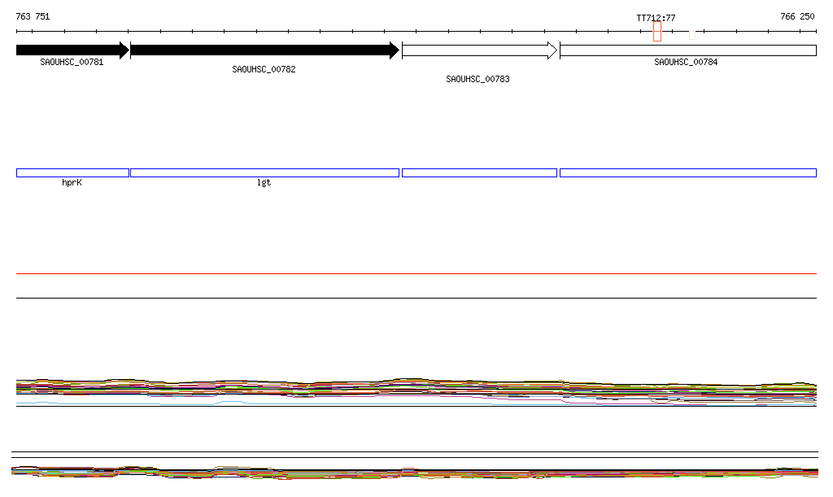Click the 763 751 start coordinate
The image size is (833, 497).
coord(33,16)
